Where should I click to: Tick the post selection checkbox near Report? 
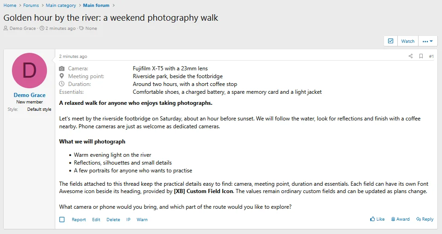62,219
